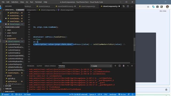The width and height of the screenshot is (171, 96).
Task: Switch to the roomComponent.js editor tab
Action: click(x=87, y=6)
